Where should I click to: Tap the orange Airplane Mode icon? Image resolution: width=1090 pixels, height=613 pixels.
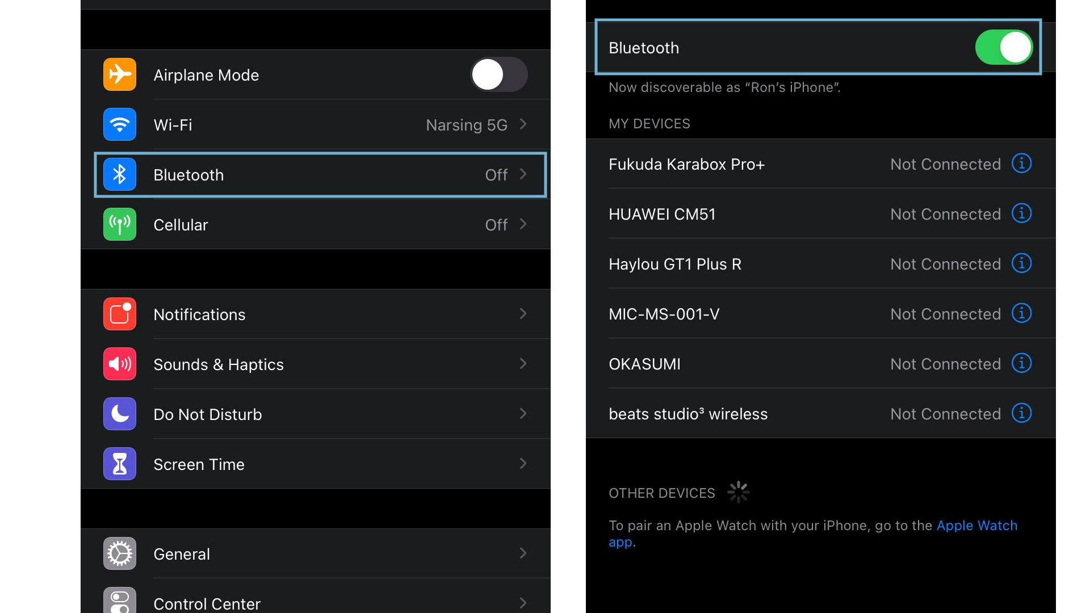[120, 74]
